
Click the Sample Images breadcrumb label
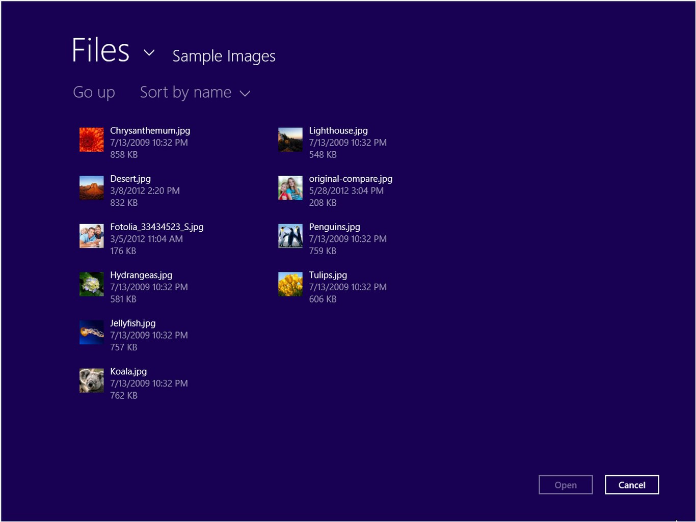(224, 56)
